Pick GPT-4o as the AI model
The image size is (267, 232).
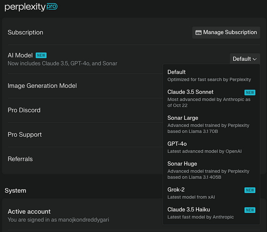point(211,147)
